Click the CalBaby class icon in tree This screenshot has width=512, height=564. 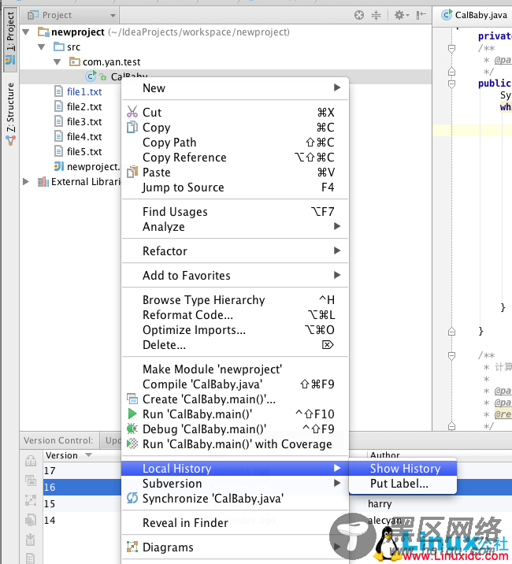pyautogui.click(x=91, y=76)
